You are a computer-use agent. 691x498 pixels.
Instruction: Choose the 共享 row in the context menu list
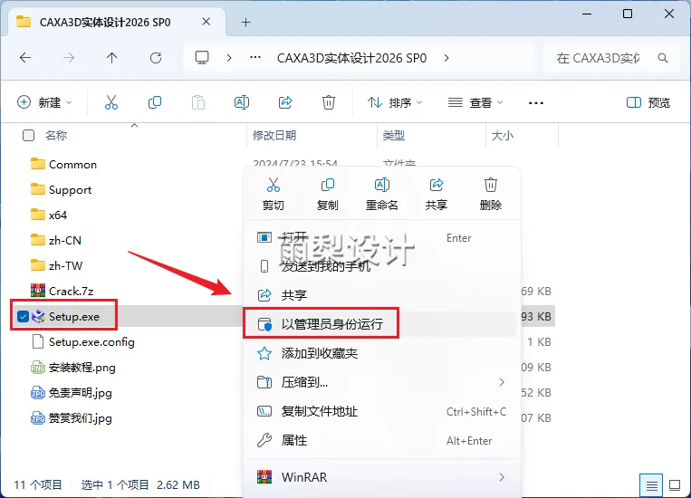click(381, 295)
